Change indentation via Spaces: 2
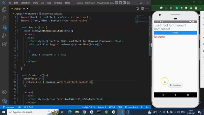 coord(102,107)
